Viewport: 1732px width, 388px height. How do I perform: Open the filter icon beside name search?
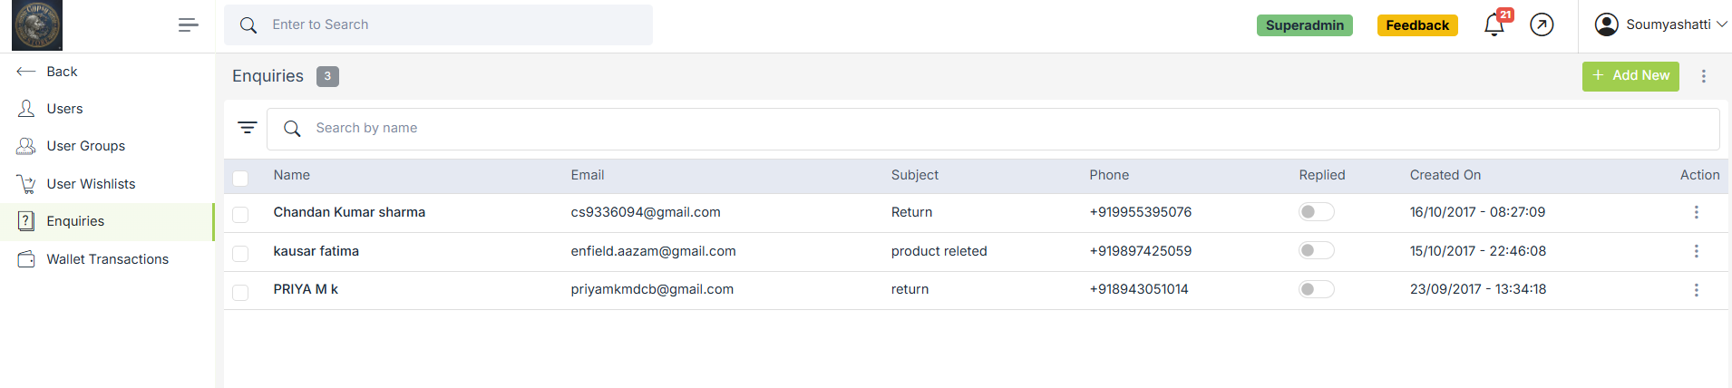[x=247, y=128]
